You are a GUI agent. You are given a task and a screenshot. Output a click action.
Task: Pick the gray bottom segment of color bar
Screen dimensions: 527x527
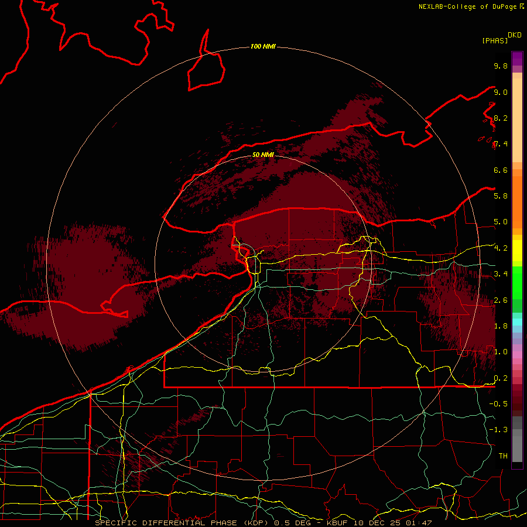point(517,447)
